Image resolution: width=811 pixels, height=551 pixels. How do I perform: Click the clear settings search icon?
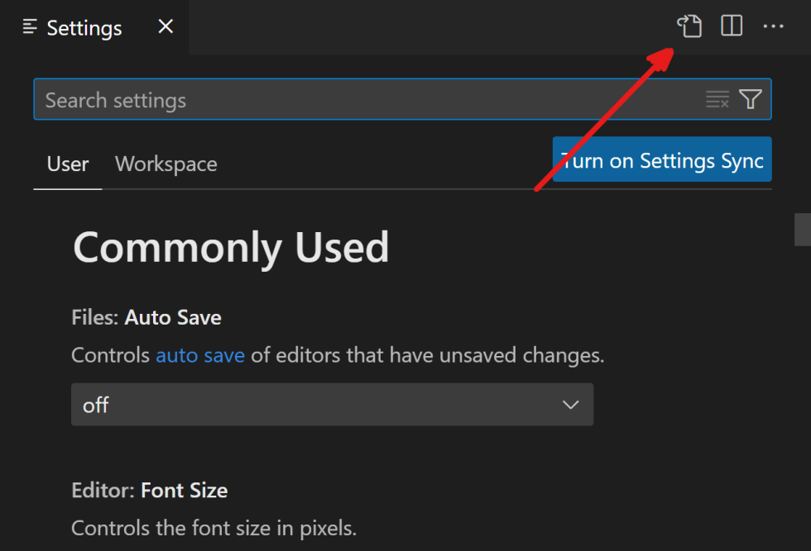[717, 99]
